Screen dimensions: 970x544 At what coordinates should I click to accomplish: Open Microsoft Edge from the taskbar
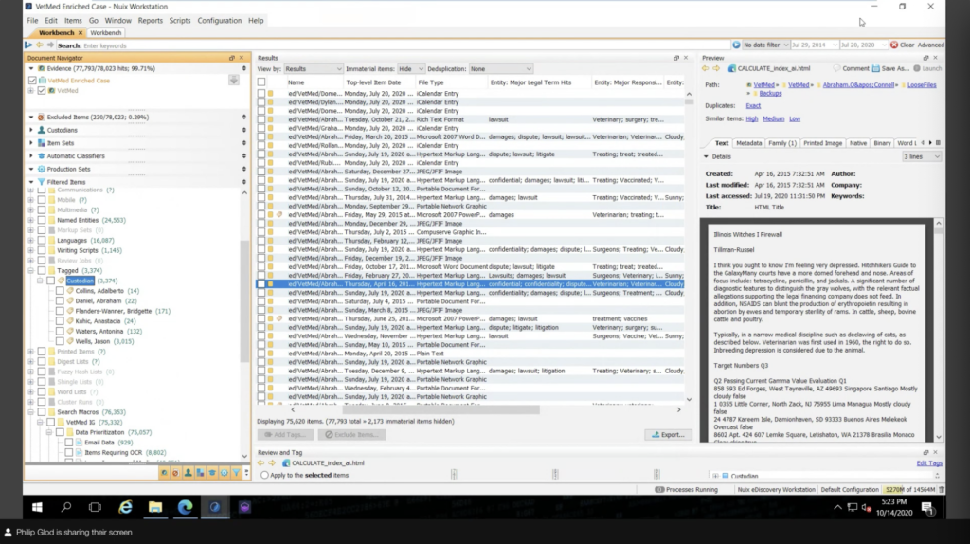point(185,507)
